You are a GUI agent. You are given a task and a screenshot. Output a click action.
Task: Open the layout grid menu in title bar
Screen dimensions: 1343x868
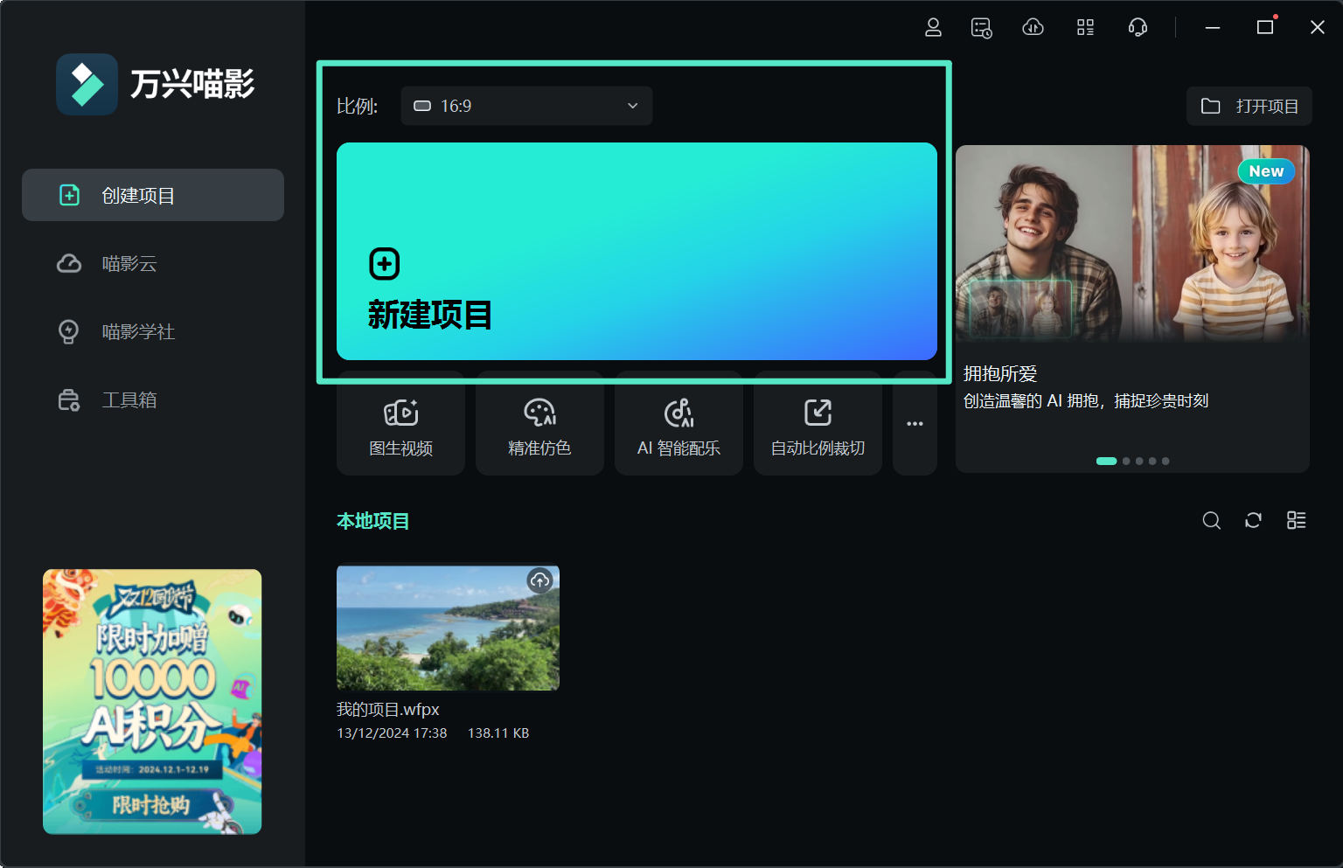click(x=1085, y=27)
